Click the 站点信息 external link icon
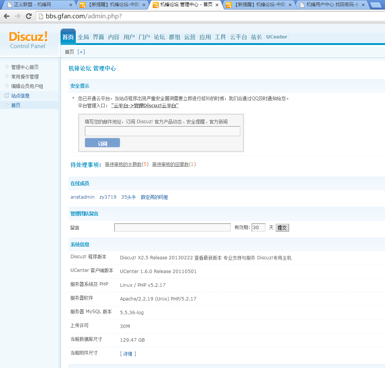 click(7, 95)
